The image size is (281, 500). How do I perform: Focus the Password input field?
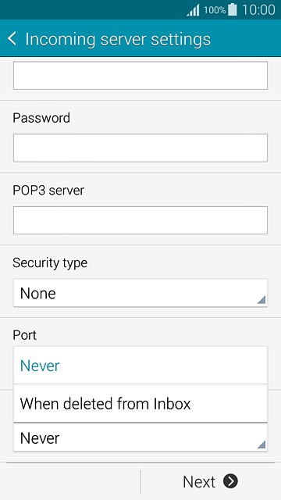pyautogui.click(x=140, y=148)
